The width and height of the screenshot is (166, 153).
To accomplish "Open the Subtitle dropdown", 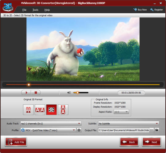I will (x=128, y=124).
